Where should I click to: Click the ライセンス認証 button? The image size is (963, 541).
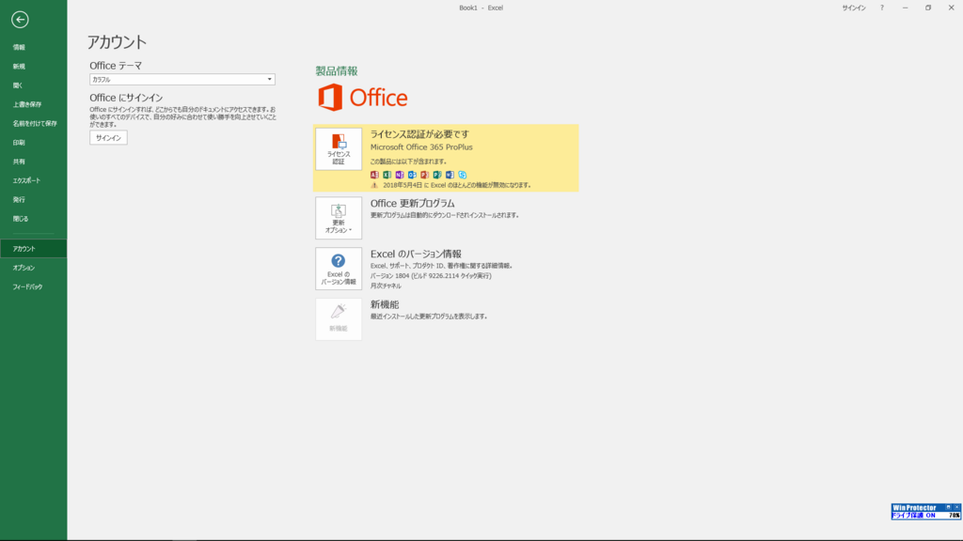pos(339,149)
